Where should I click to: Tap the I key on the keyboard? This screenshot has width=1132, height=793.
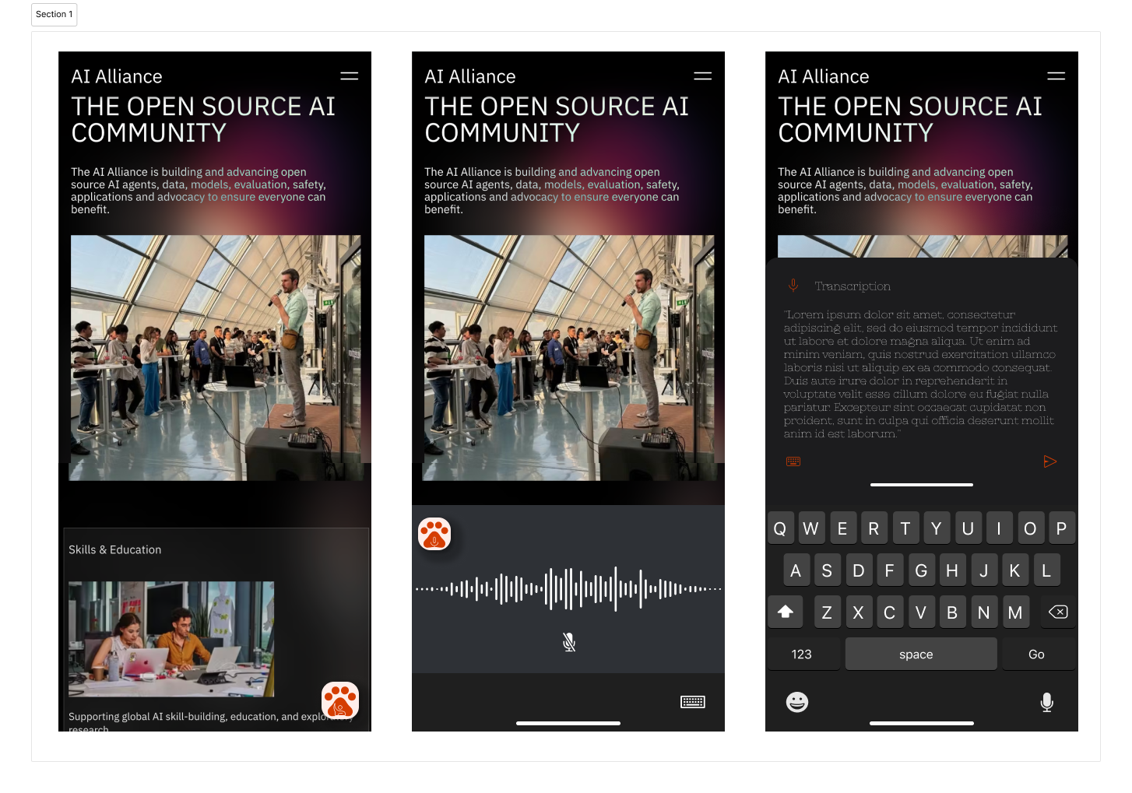tap(999, 528)
